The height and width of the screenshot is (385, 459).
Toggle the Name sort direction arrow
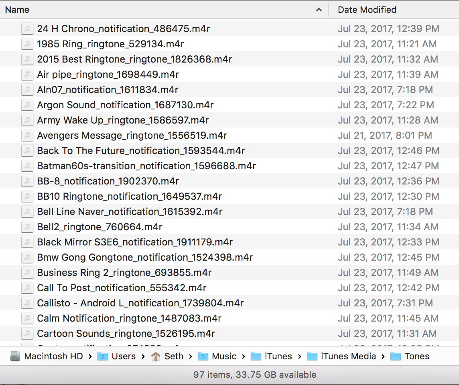click(x=319, y=10)
